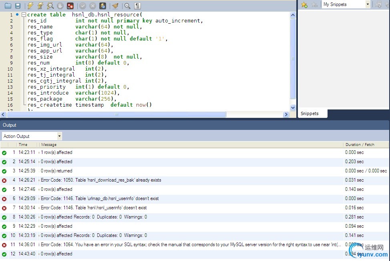
Task: Click the editor vertical scrollbar down arrow
Action: tap(293, 107)
